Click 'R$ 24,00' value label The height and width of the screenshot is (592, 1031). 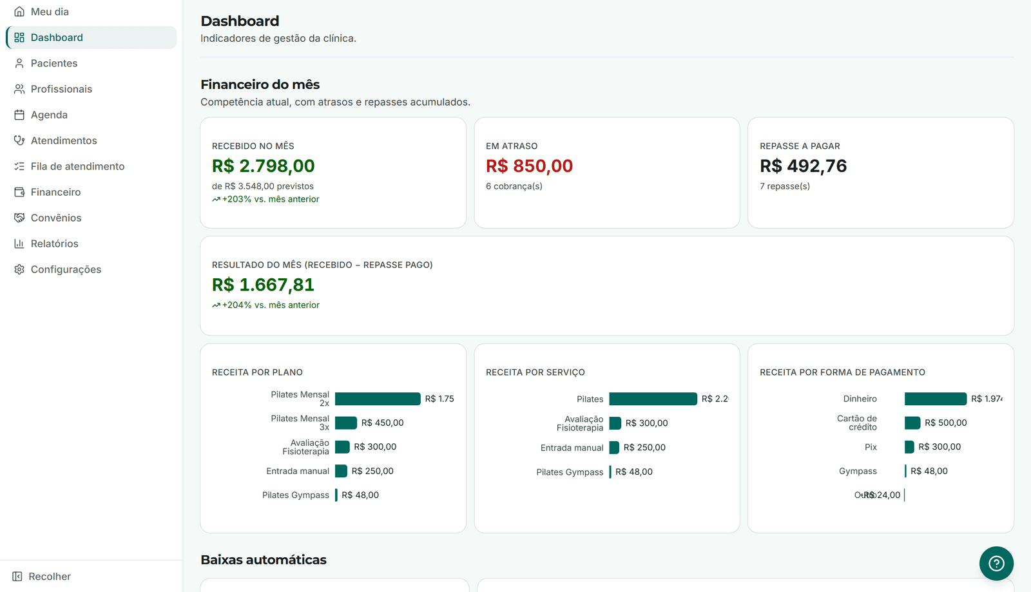pyautogui.click(x=882, y=495)
